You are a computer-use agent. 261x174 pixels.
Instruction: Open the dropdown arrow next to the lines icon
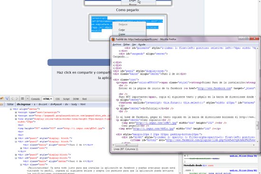28,99
